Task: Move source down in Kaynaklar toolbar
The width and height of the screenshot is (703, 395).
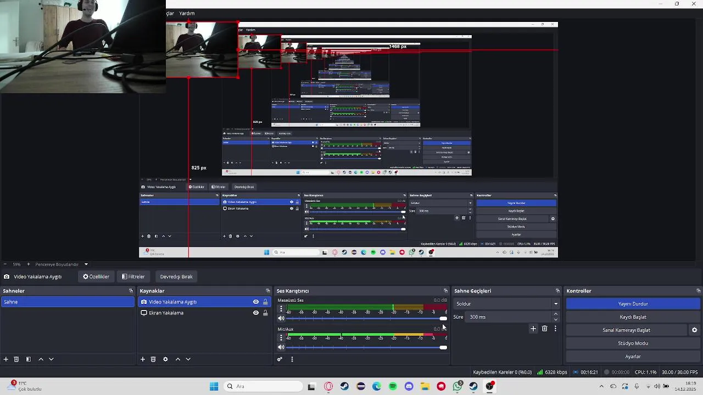Action: coord(188,359)
